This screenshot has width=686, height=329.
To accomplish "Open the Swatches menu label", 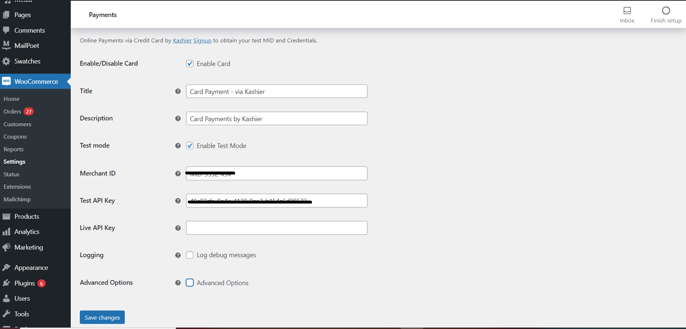I will tap(28, 61).
